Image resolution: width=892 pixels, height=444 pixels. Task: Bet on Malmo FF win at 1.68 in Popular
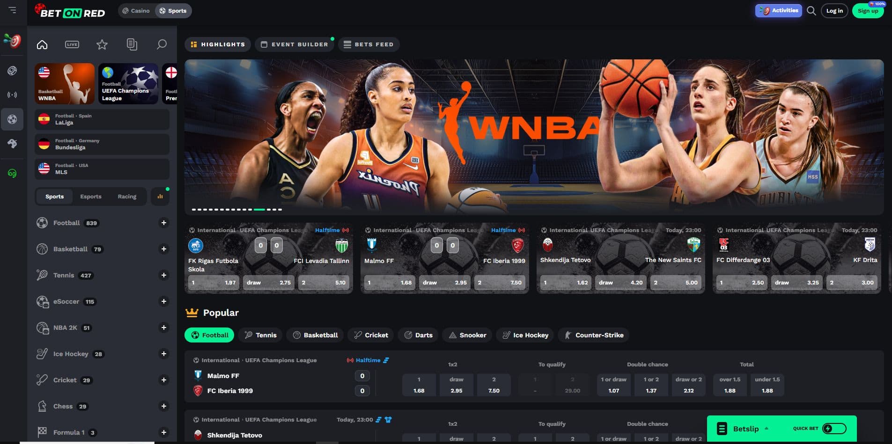tap(419, 385)
